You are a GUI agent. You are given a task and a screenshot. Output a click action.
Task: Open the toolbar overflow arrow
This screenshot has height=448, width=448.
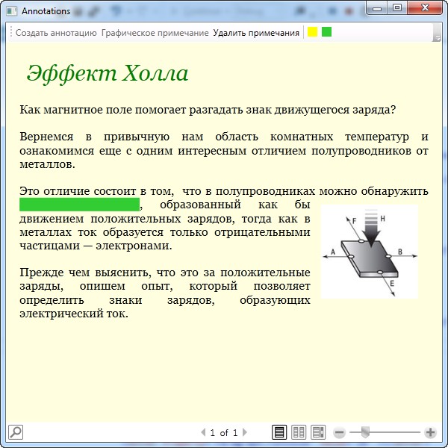click(437, 33)
